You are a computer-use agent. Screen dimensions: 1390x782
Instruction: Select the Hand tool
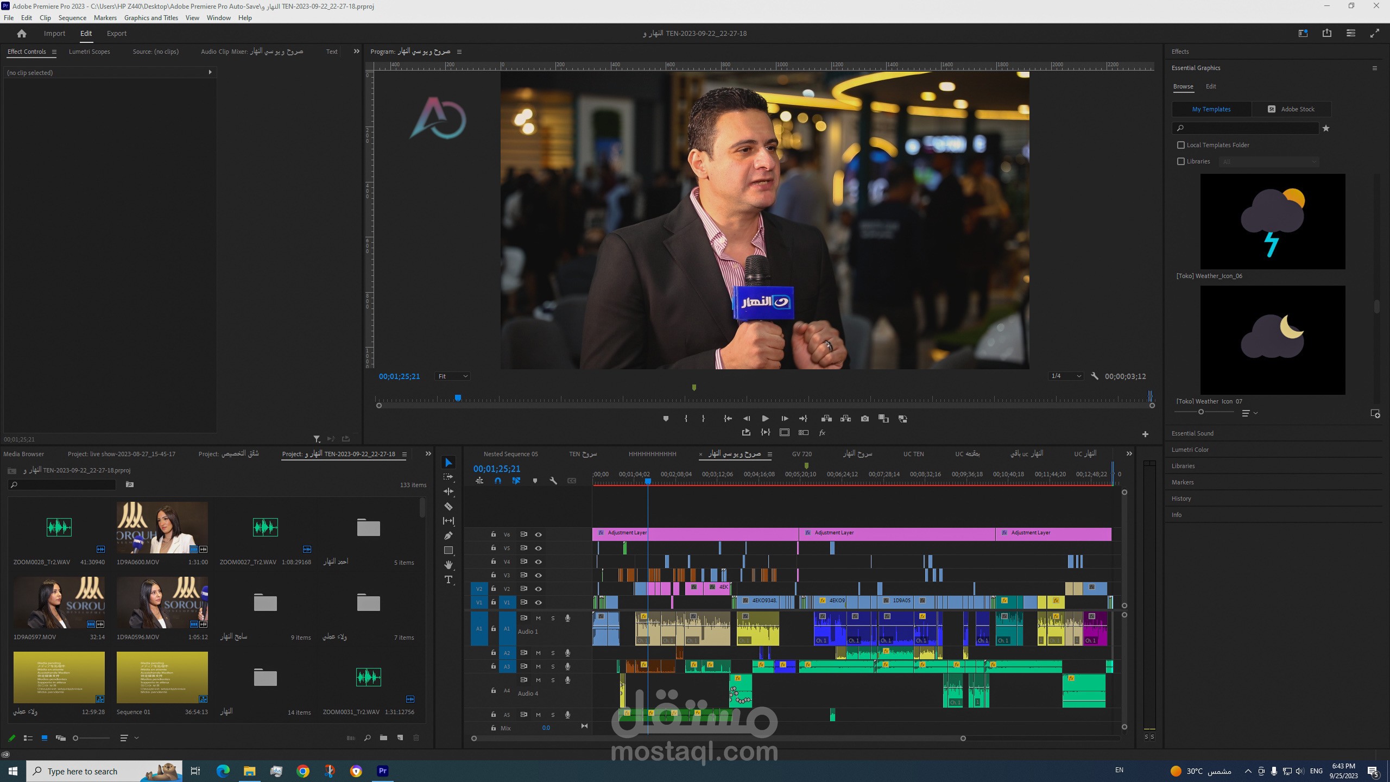[448, 565]
